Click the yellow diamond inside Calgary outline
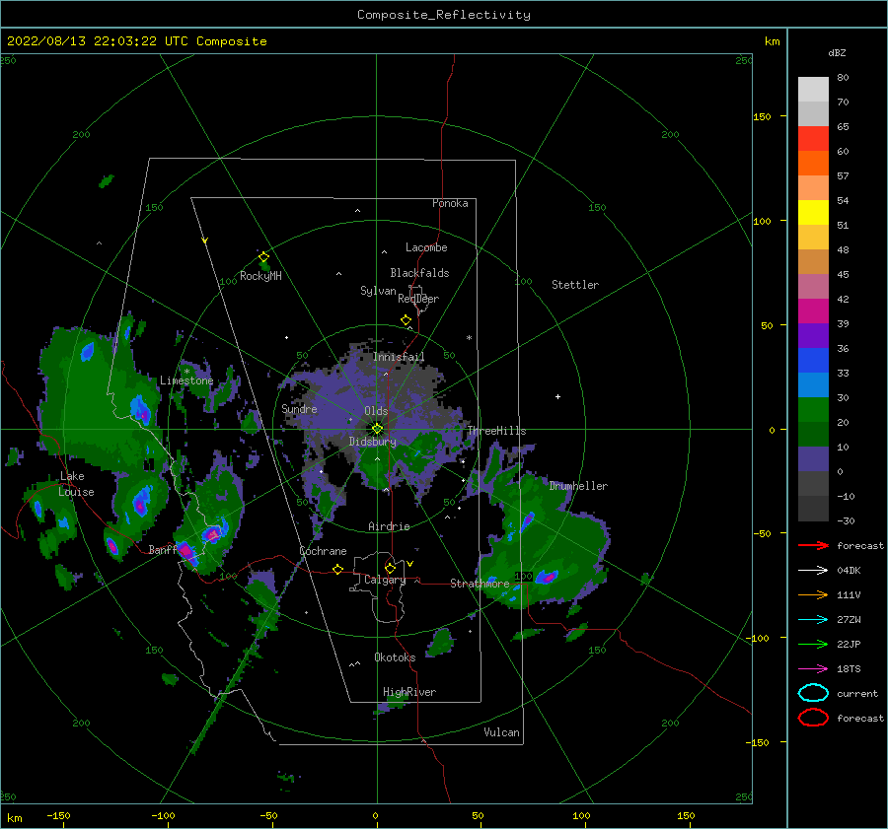The width and height of the screenshot is (888, 829). click(x=390, y=568)
